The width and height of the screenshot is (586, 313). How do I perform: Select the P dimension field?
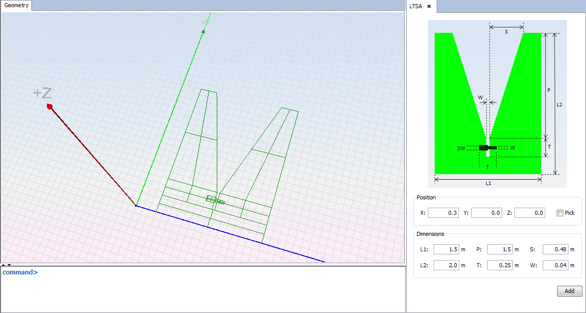499,249
